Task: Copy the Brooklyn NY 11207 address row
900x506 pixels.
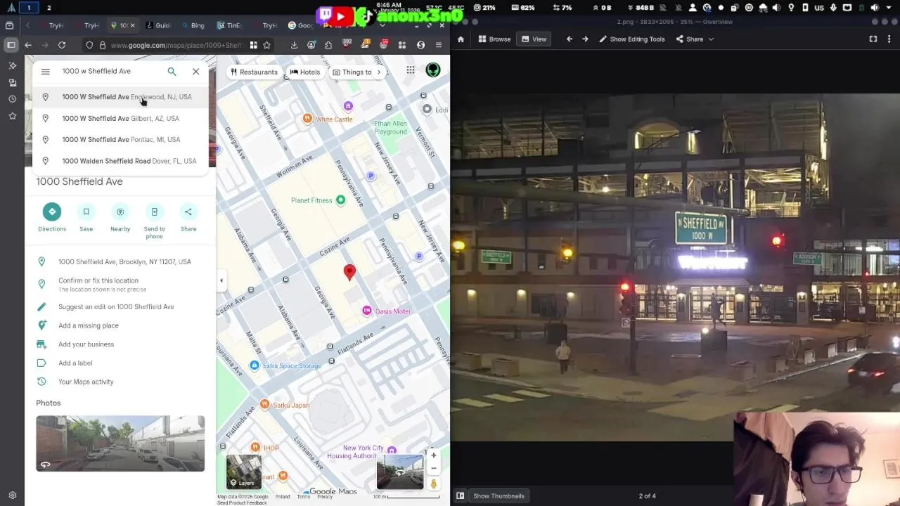Action: coord(120,261)
